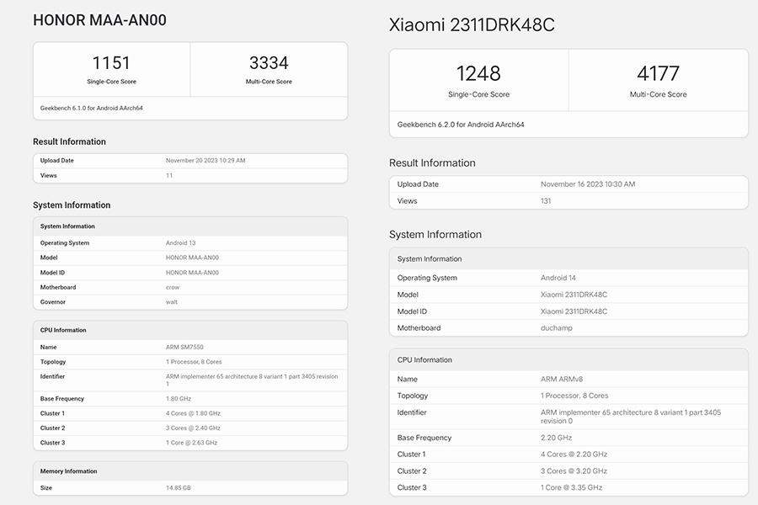Screen dimensions: 758x505
Task: Click the "Size" label under Memory Information
Action: 46,488
